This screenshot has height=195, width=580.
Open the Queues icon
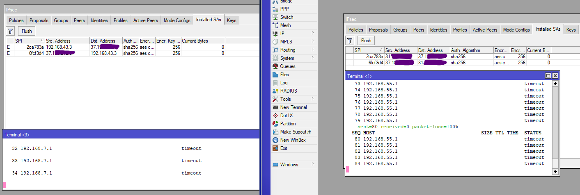click(275, 66)
